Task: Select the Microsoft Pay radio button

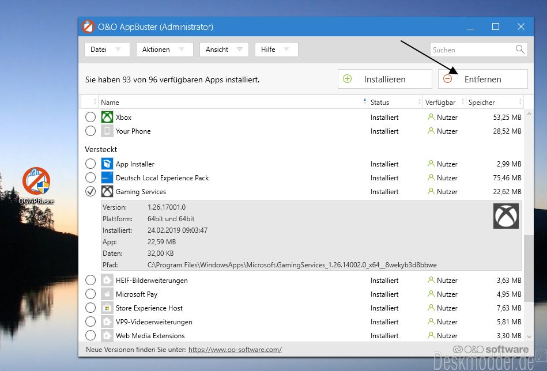Action: point(90,294)
